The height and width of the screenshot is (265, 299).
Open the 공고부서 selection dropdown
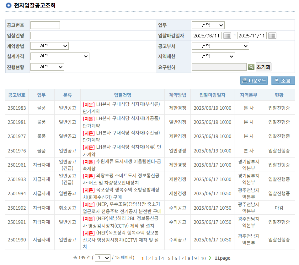(221, 46)
